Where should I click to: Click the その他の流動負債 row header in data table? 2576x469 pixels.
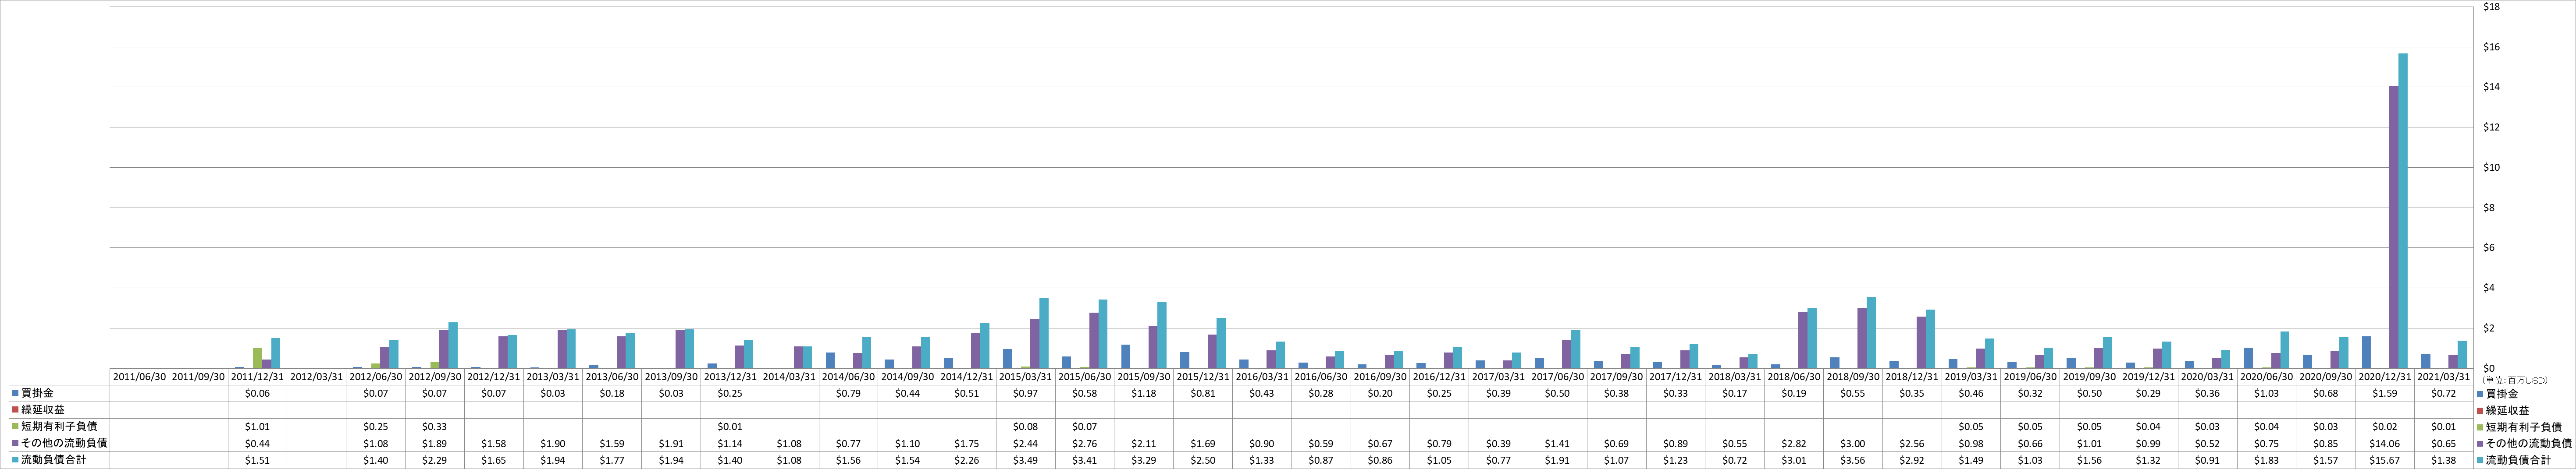[60, 443]
